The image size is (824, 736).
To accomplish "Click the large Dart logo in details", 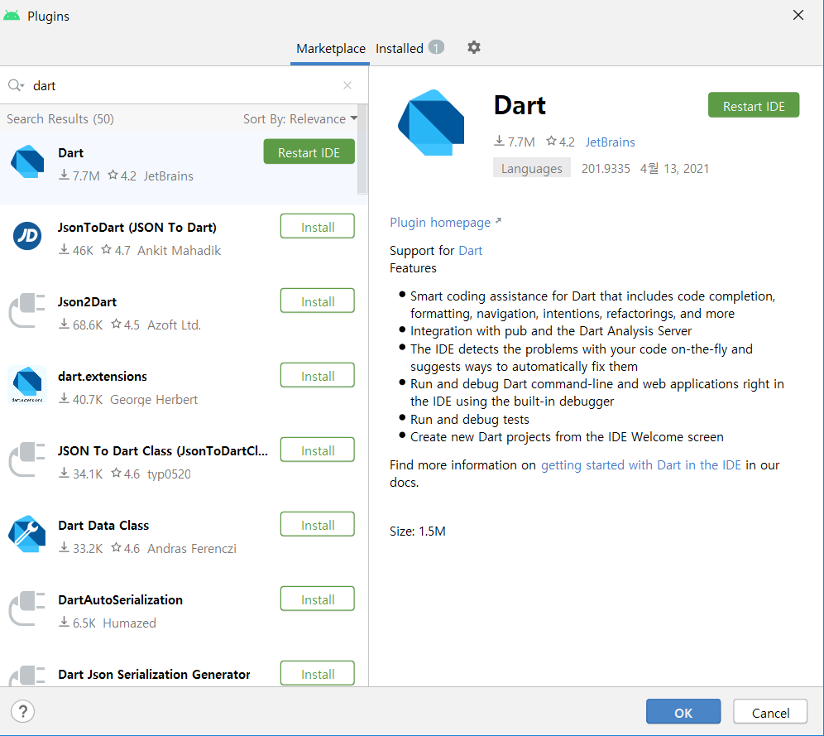I will [x=432, y=123].
